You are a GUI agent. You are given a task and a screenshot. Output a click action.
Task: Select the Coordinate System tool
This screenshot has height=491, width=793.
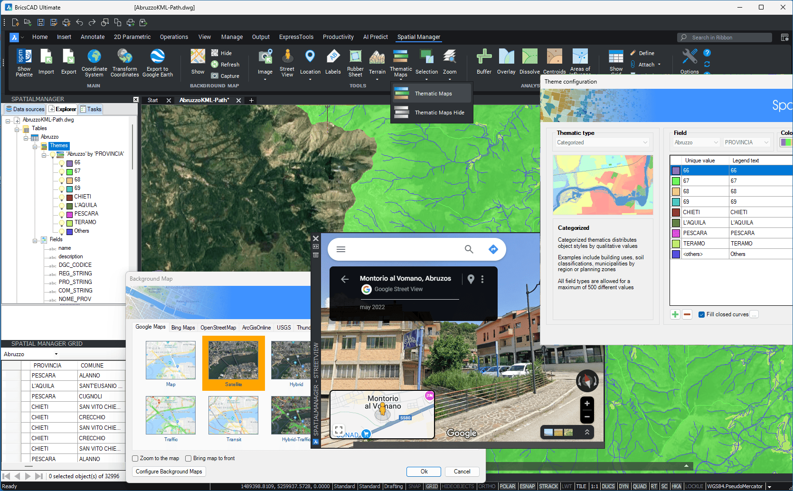94,63
